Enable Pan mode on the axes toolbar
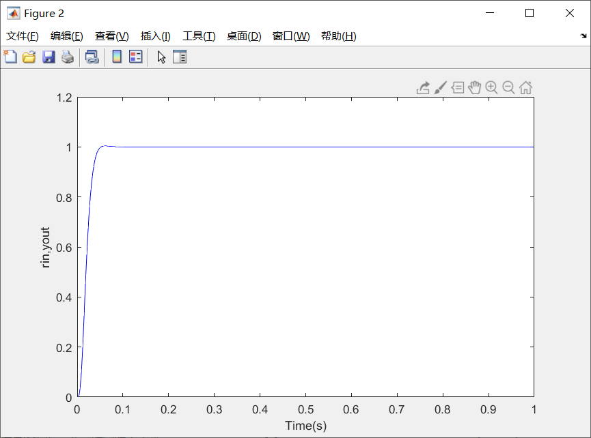 pyautogui.click(x=474, y=87)
